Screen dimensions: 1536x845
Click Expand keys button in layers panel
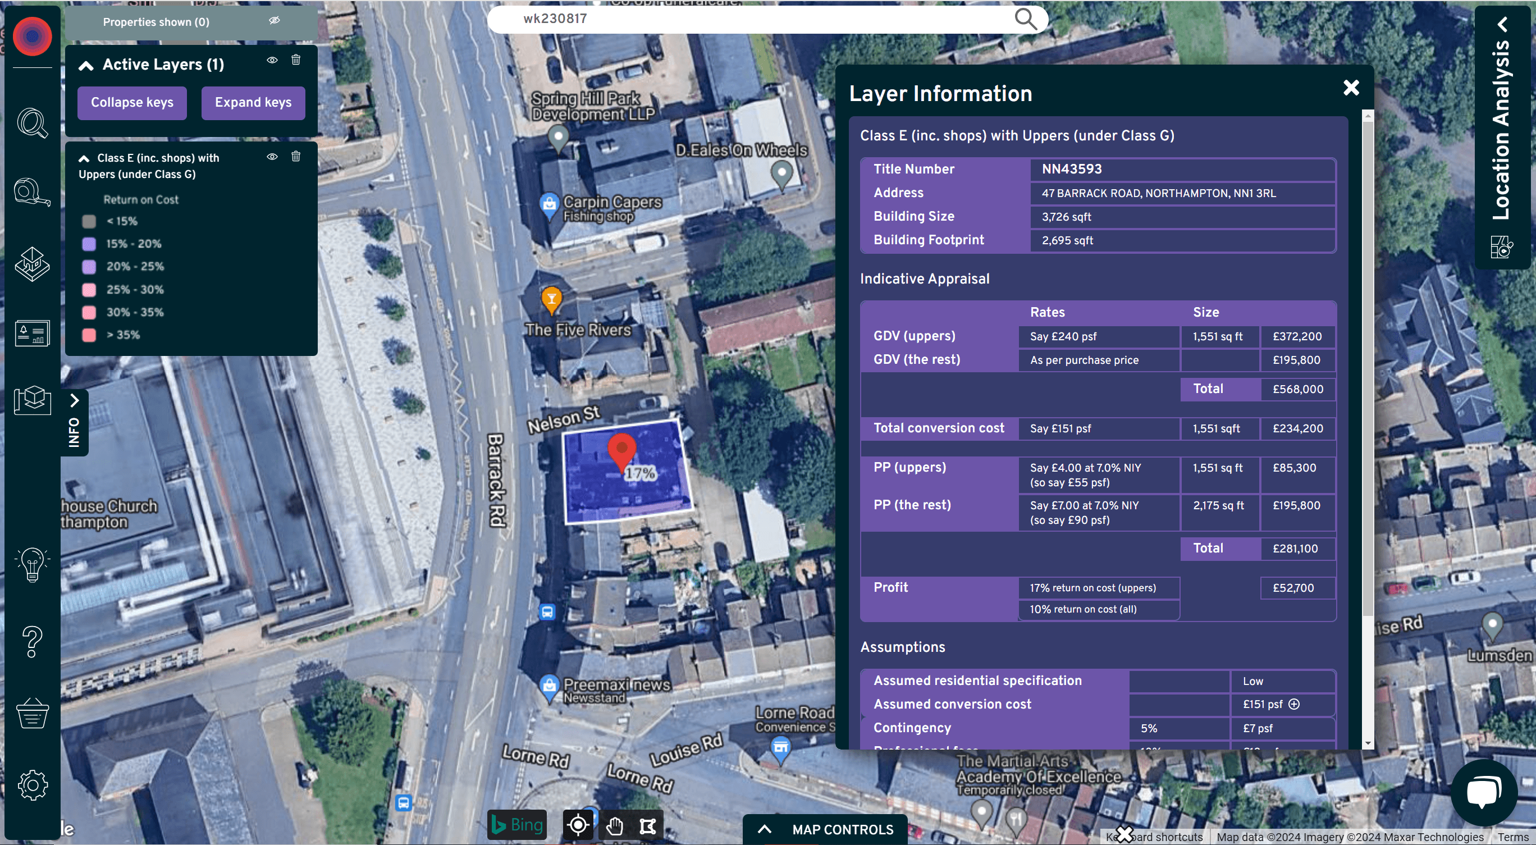click(x=253, y=101)
